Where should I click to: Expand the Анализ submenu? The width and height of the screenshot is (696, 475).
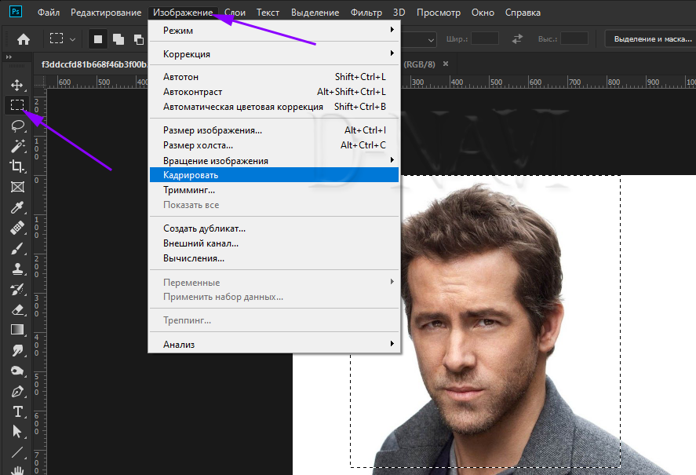tap(275, 345)
